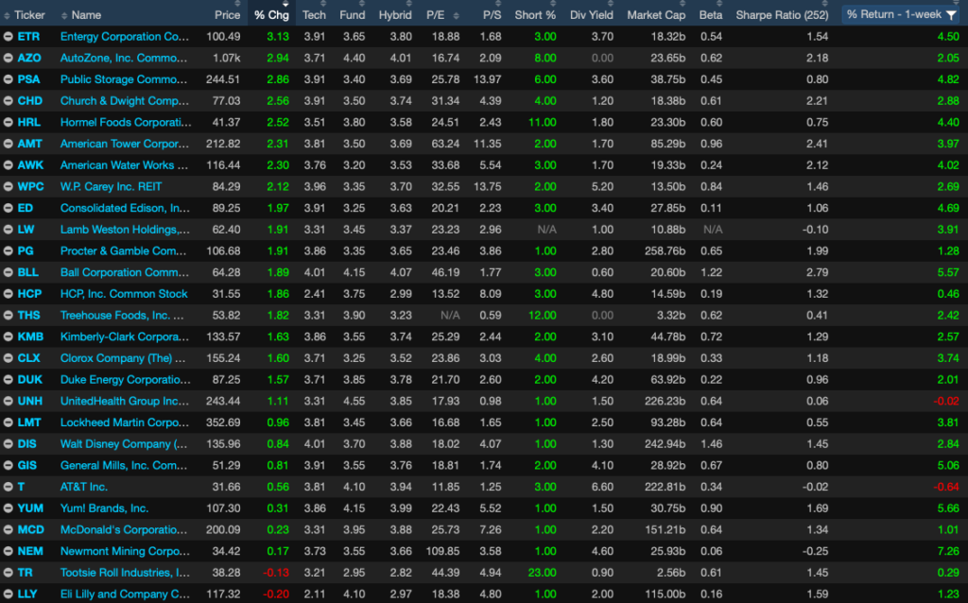Click the minus icon beside DUK
Screen dimensions: 968x603
(8, 380)
